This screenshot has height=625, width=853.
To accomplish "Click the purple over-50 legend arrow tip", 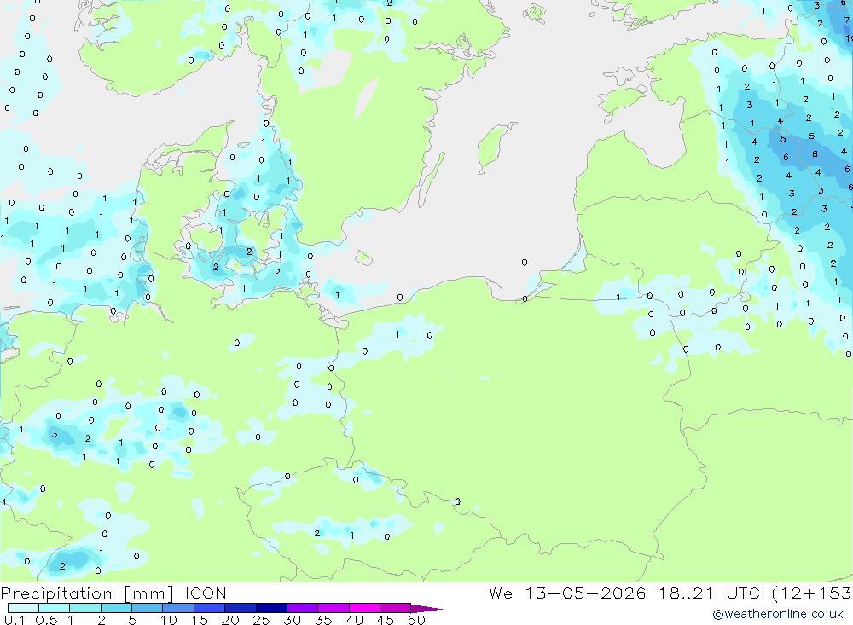I will click(x=427, y=608).
